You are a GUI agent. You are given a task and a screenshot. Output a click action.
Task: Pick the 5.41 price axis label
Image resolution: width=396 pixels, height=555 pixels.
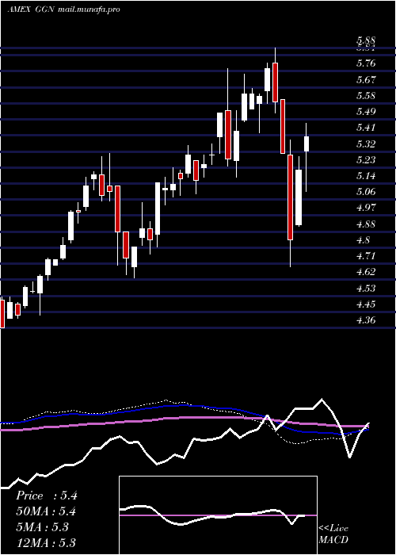(x=366, y=128)
